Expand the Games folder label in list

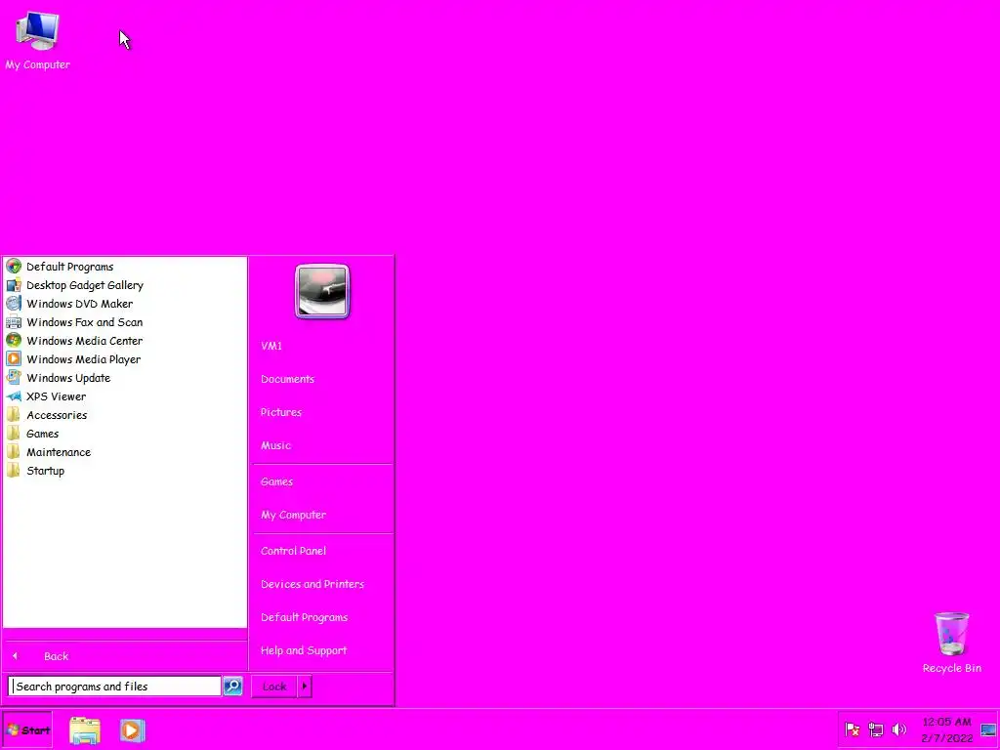pos(43,434)
